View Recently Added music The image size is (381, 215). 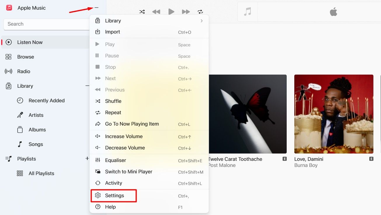point(46,100)
